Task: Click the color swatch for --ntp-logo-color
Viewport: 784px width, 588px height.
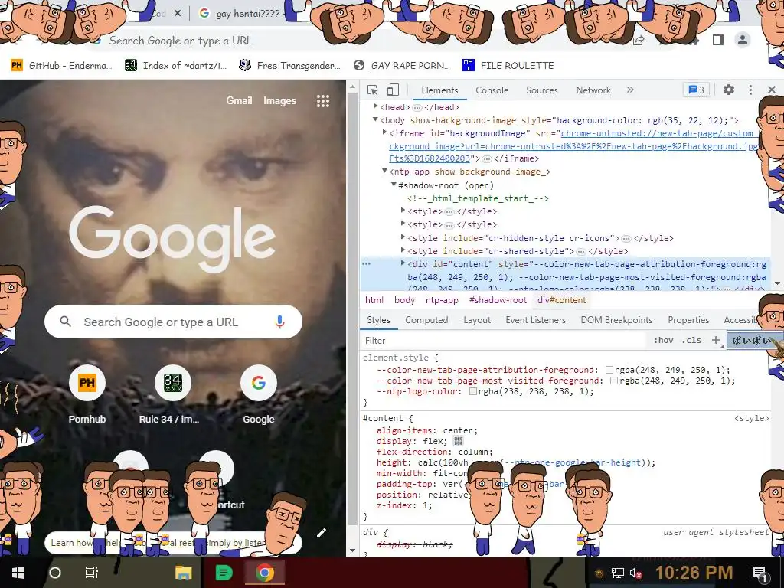Action: [472, 391]
